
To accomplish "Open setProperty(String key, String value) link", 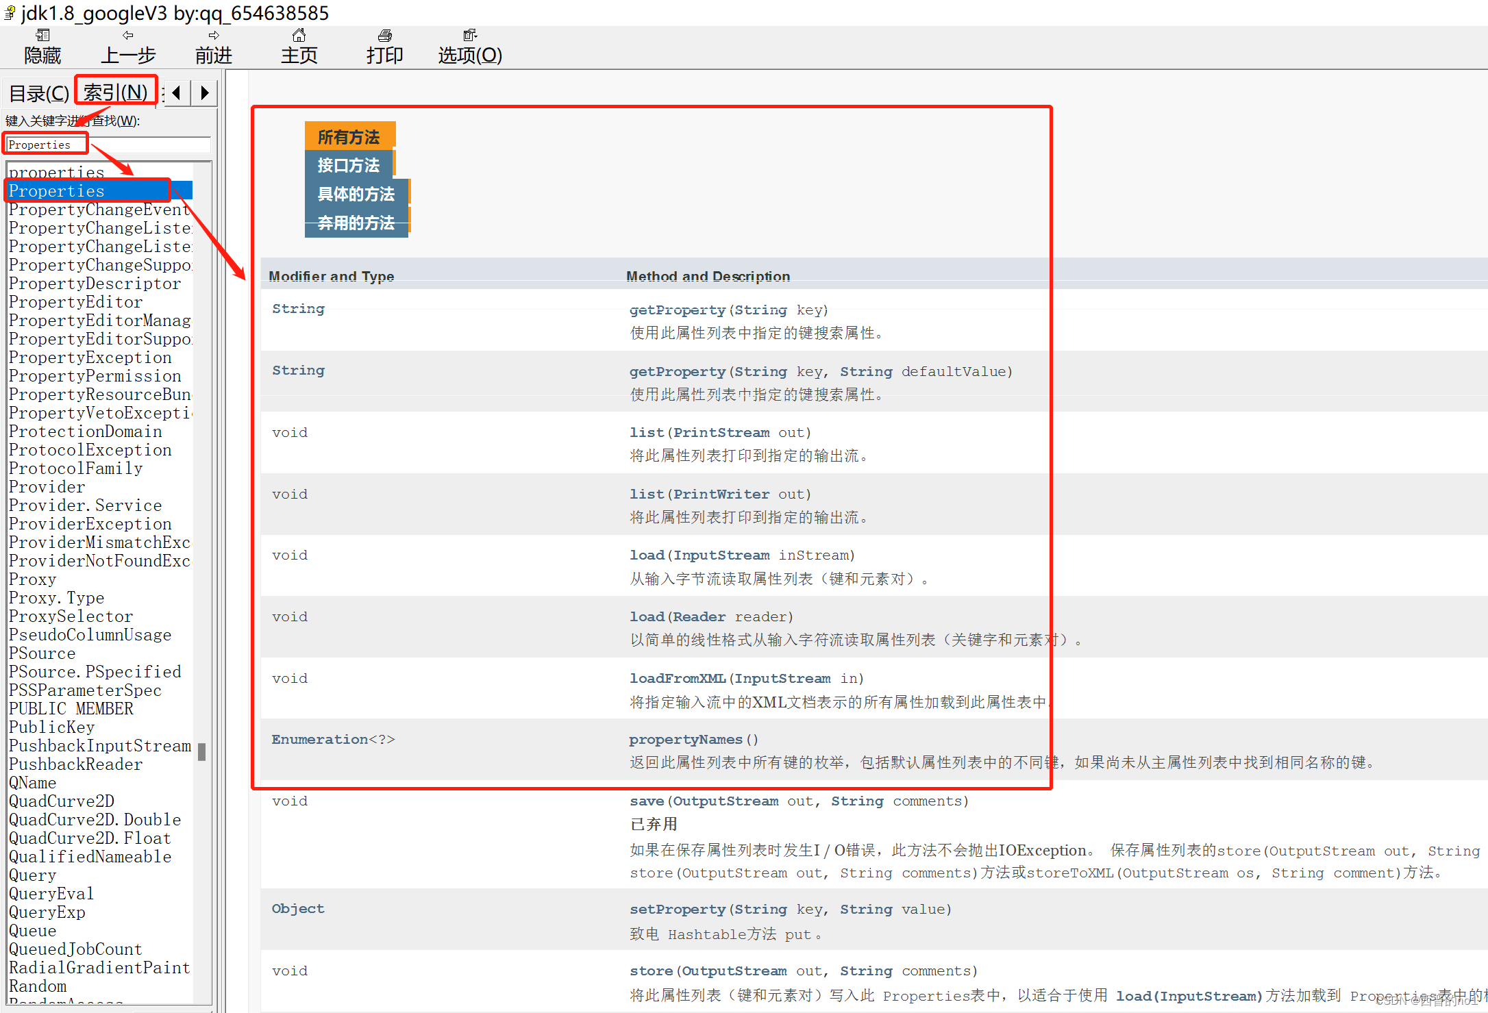I will coord(678,910).
